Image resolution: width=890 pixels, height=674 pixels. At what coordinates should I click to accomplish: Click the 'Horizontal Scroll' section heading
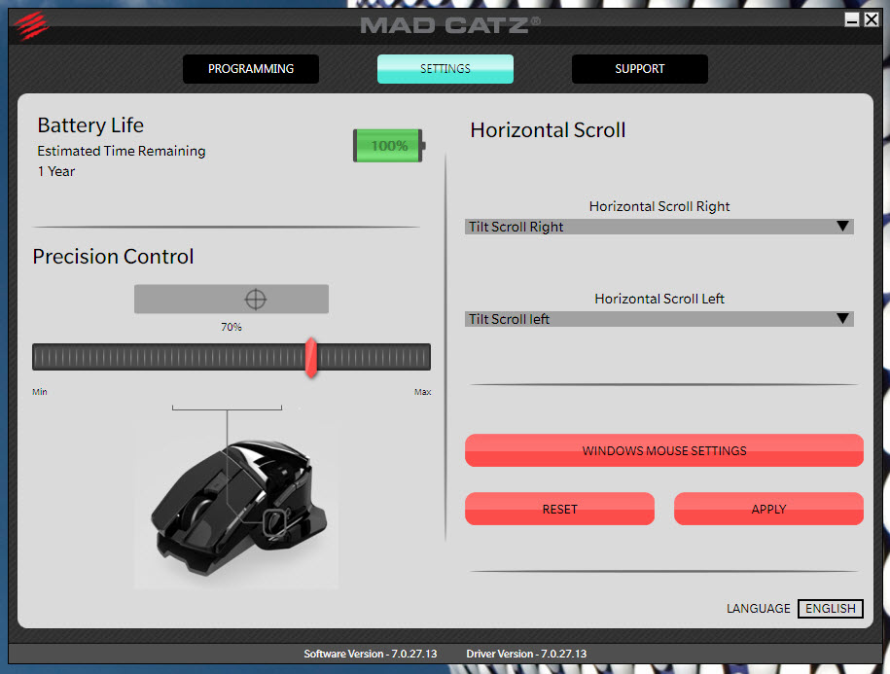[548, 130]
